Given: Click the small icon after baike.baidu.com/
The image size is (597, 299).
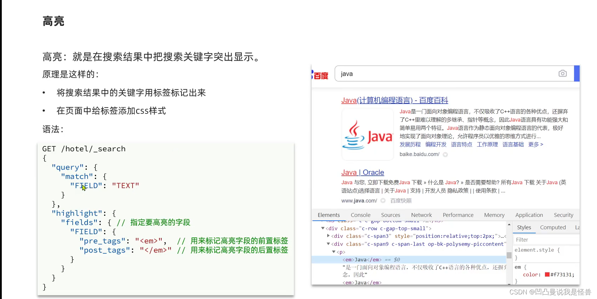Looking at the screenshot, I should tap(445, 154).
